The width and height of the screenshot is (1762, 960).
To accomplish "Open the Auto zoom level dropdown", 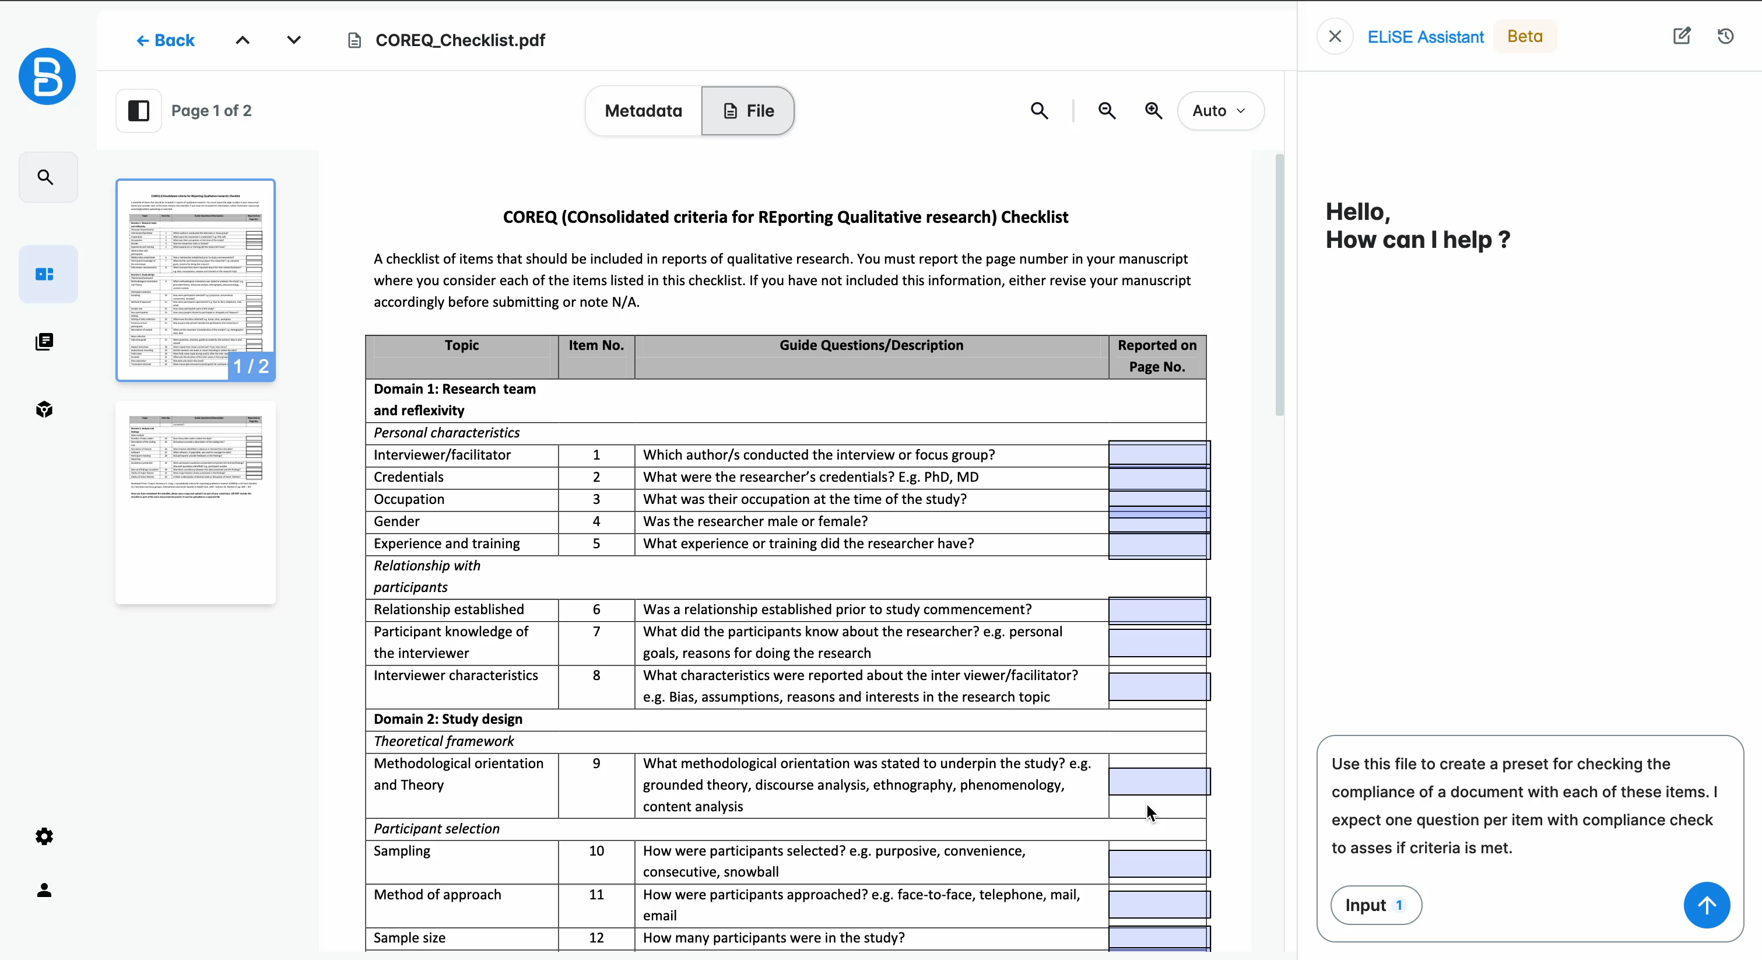I will click(x=1220, y=111).
